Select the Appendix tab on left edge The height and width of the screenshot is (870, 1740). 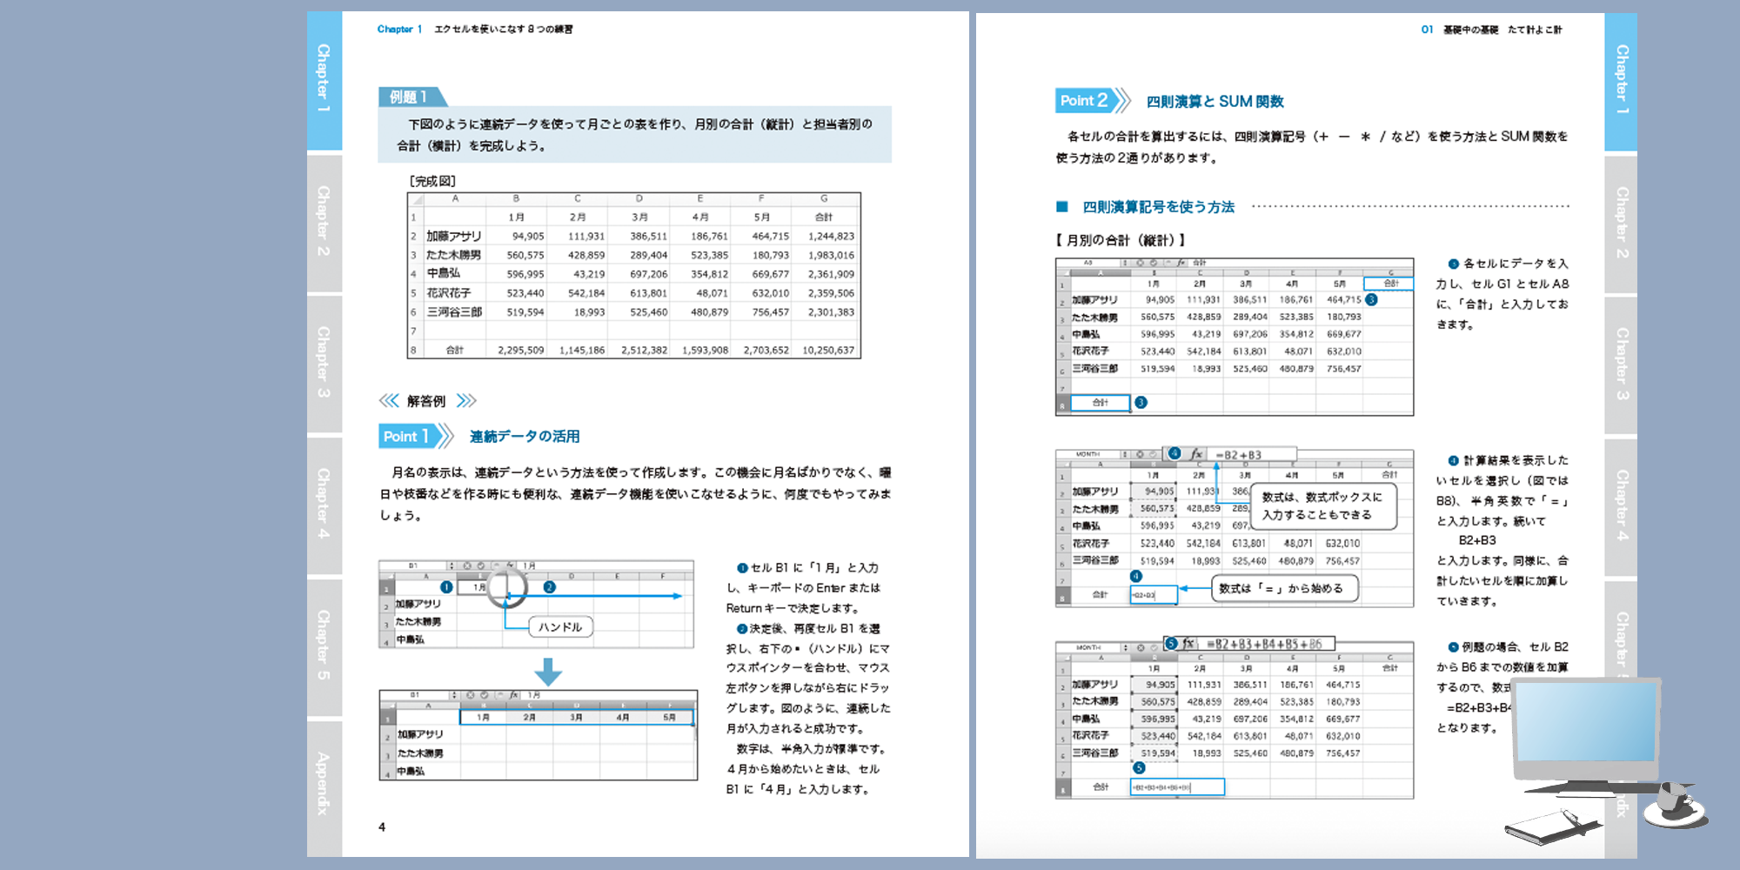324,783
